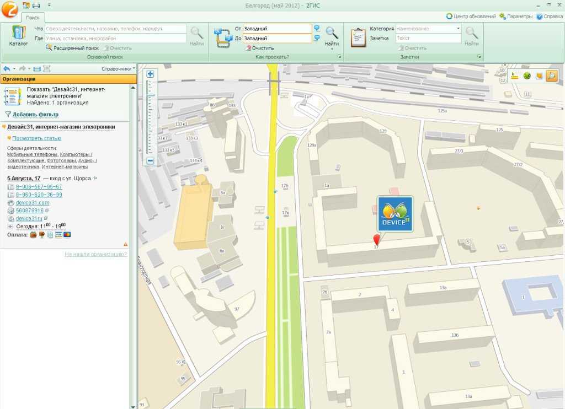Click the 2GIS orange application logo button
Screen dimensions: 565x409
pos(9,9)
